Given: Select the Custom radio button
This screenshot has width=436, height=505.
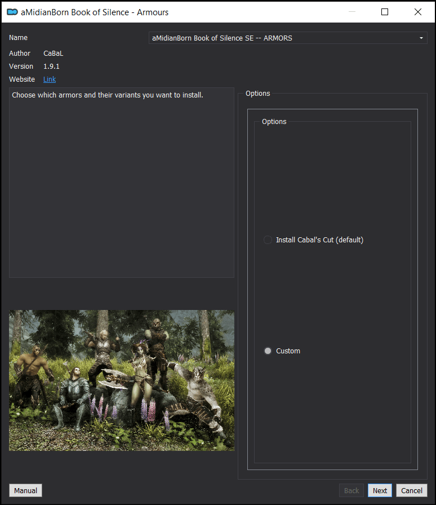Looking at the screenshot, I should (x=268, y=351).
